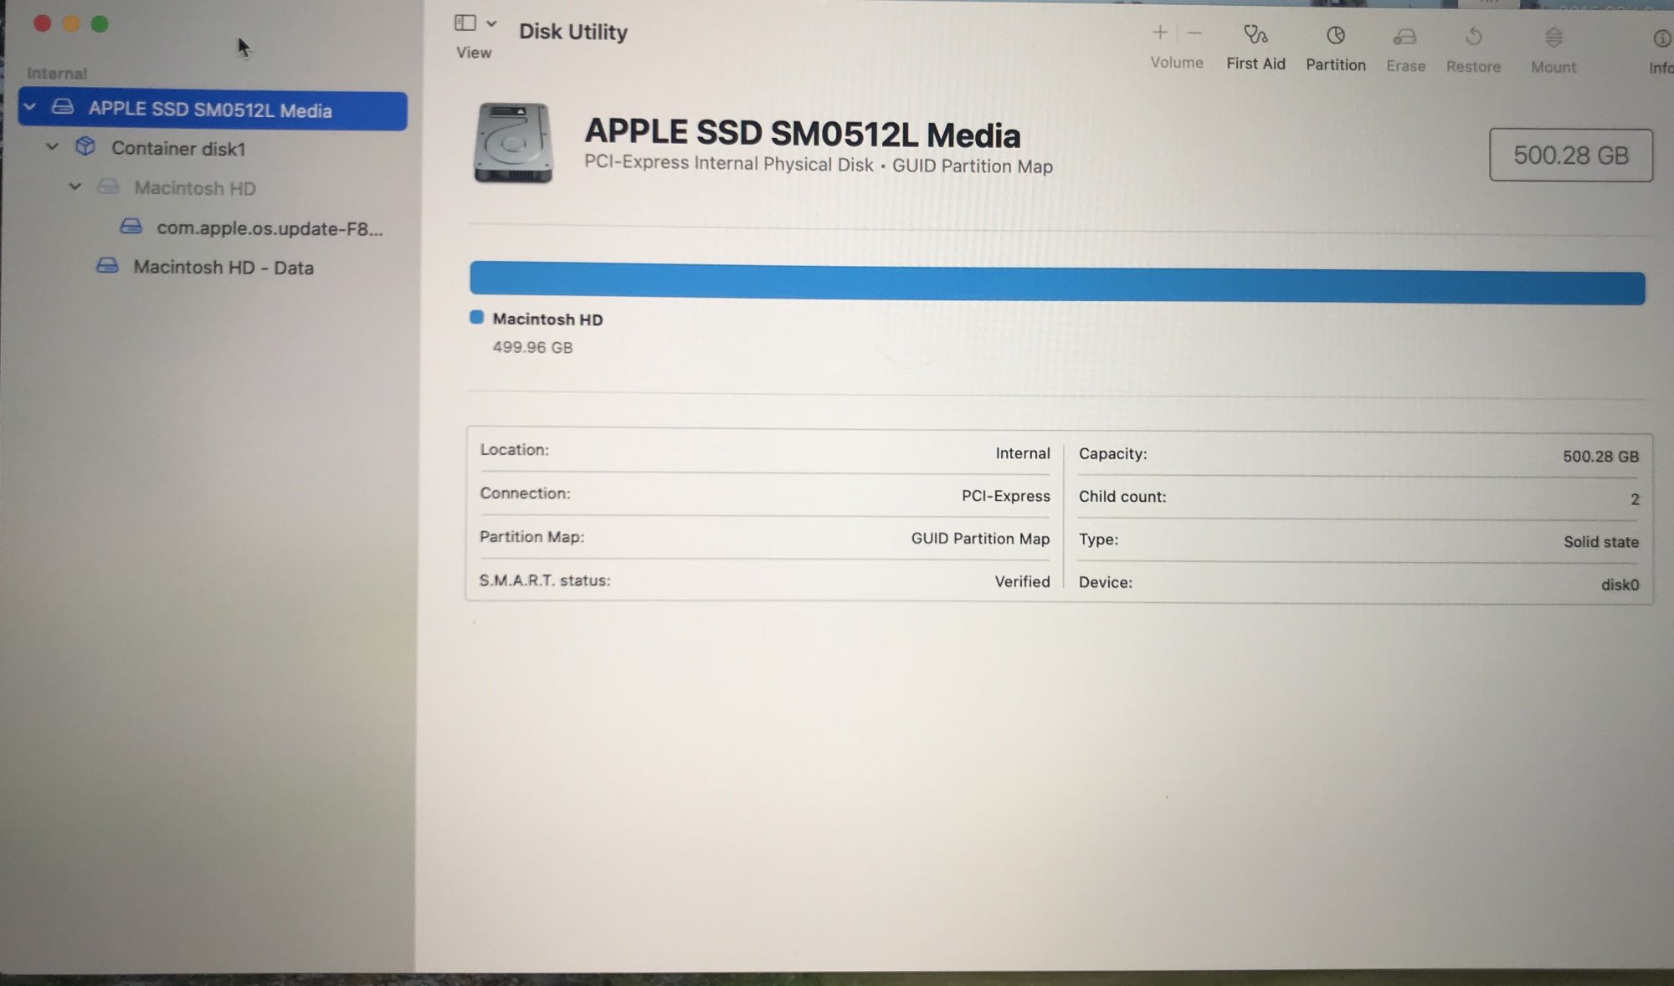The image size is (1674, 986).
Task: Click the large disk drive thumbnail
Action: [513, 143]
